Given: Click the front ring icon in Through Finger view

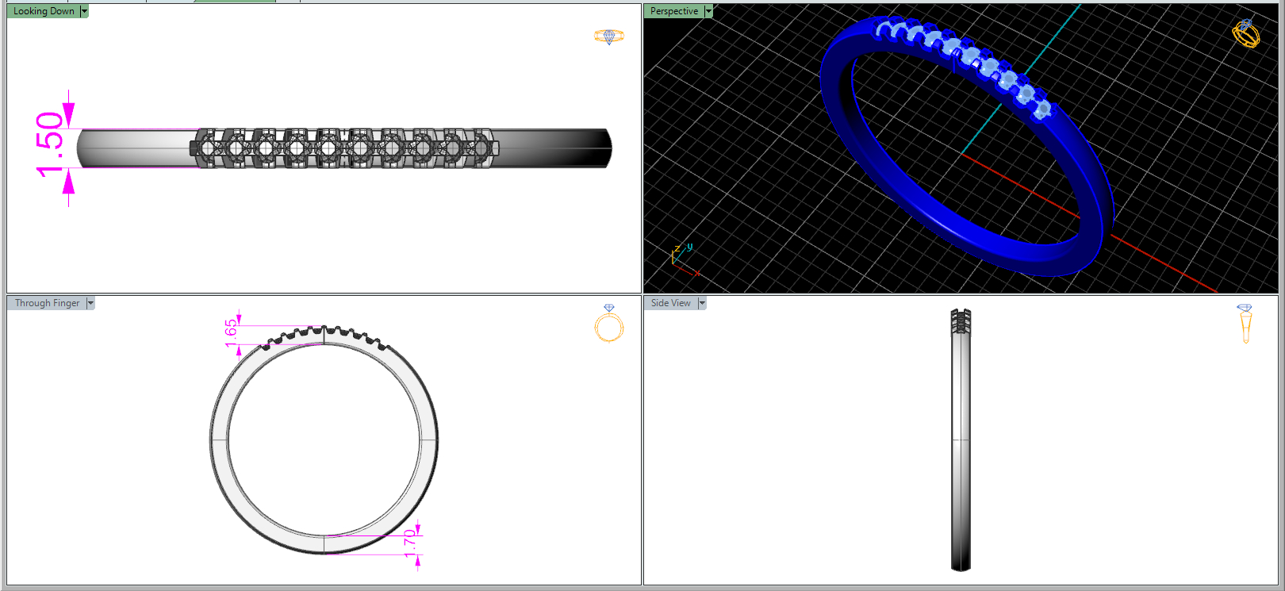Looking at the screenshot, I should pos(609,323).
